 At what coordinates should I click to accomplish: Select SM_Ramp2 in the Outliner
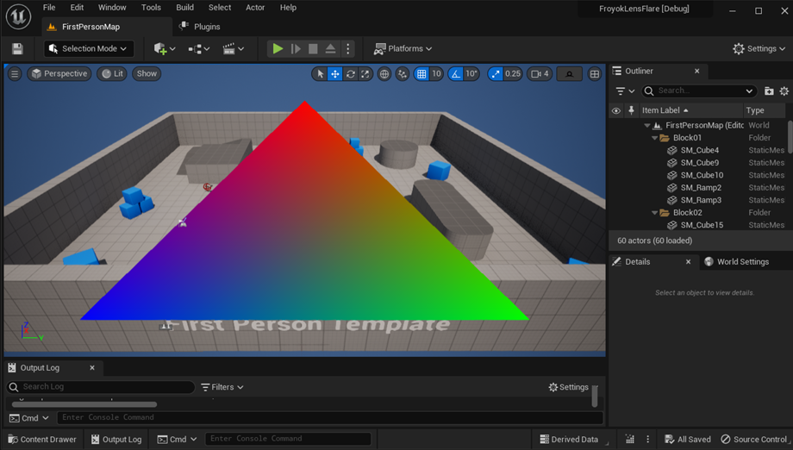(x=699, y=188)
